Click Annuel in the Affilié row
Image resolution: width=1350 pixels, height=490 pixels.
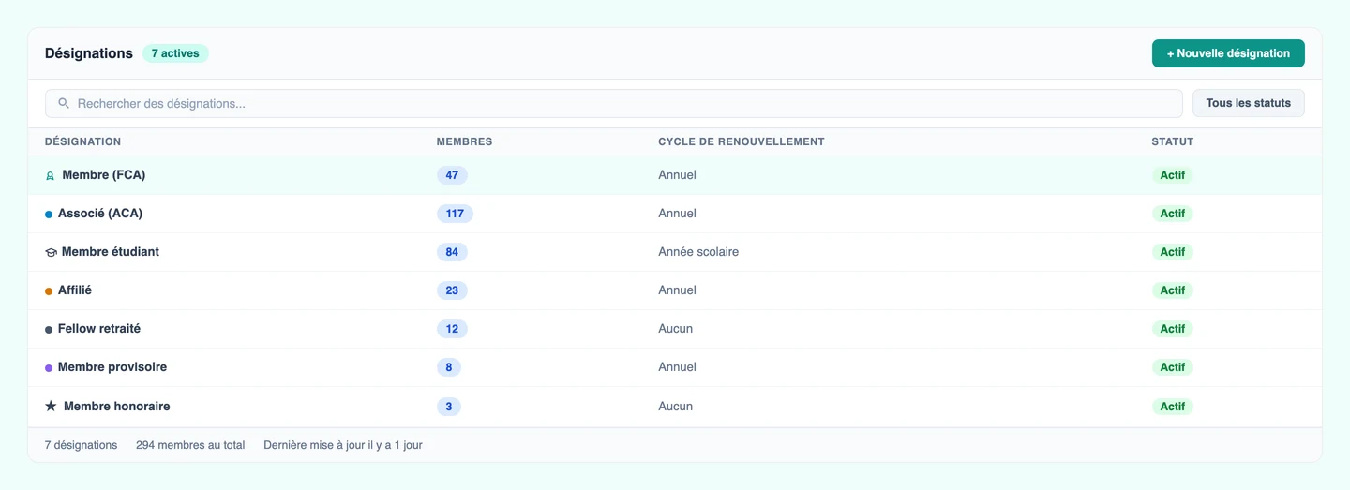click(677, 290)
